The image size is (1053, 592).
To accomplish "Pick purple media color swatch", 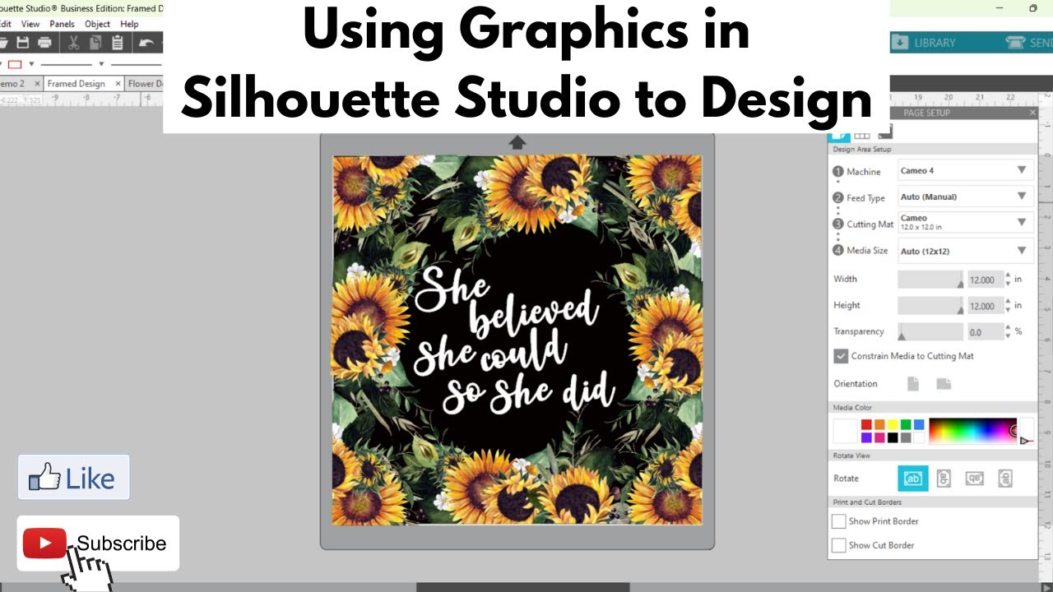I will click(866, 437).
